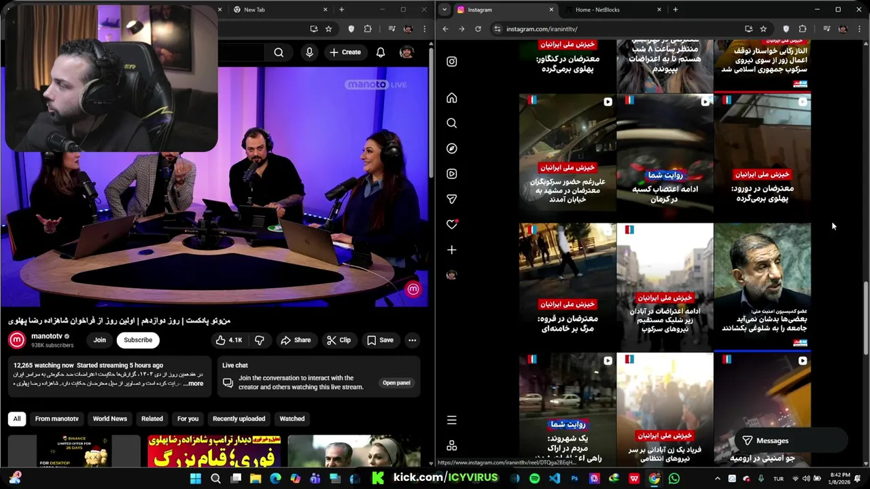Screen dimensions: 870x489
Task: Open Instagram profile avatar in sidebar
Action: [x=452, y=275]
